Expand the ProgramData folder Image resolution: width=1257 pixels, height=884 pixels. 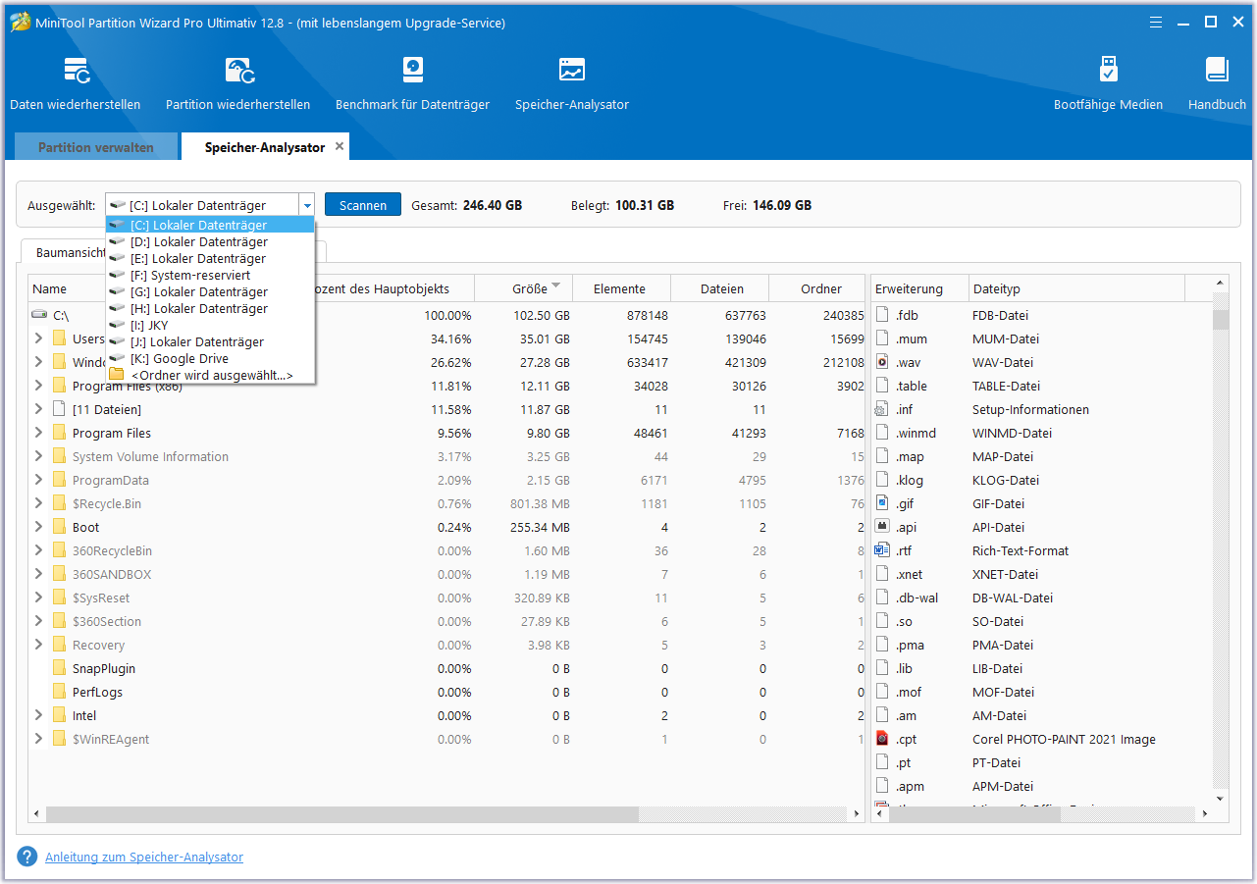pos(38,480)
